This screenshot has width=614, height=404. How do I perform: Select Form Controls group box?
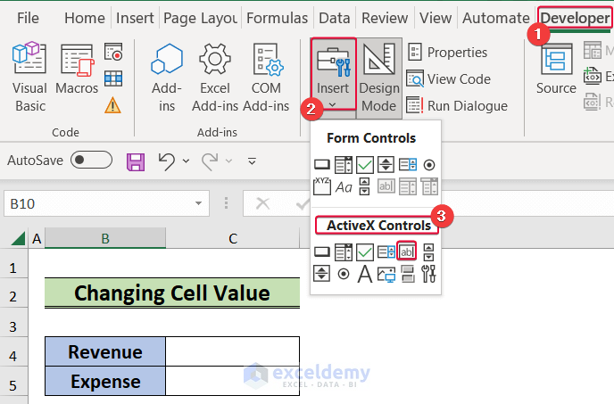pyautogui.click(x=322, y=186)
